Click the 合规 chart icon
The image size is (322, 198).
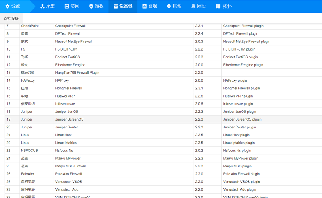click(x=144, y=6)
